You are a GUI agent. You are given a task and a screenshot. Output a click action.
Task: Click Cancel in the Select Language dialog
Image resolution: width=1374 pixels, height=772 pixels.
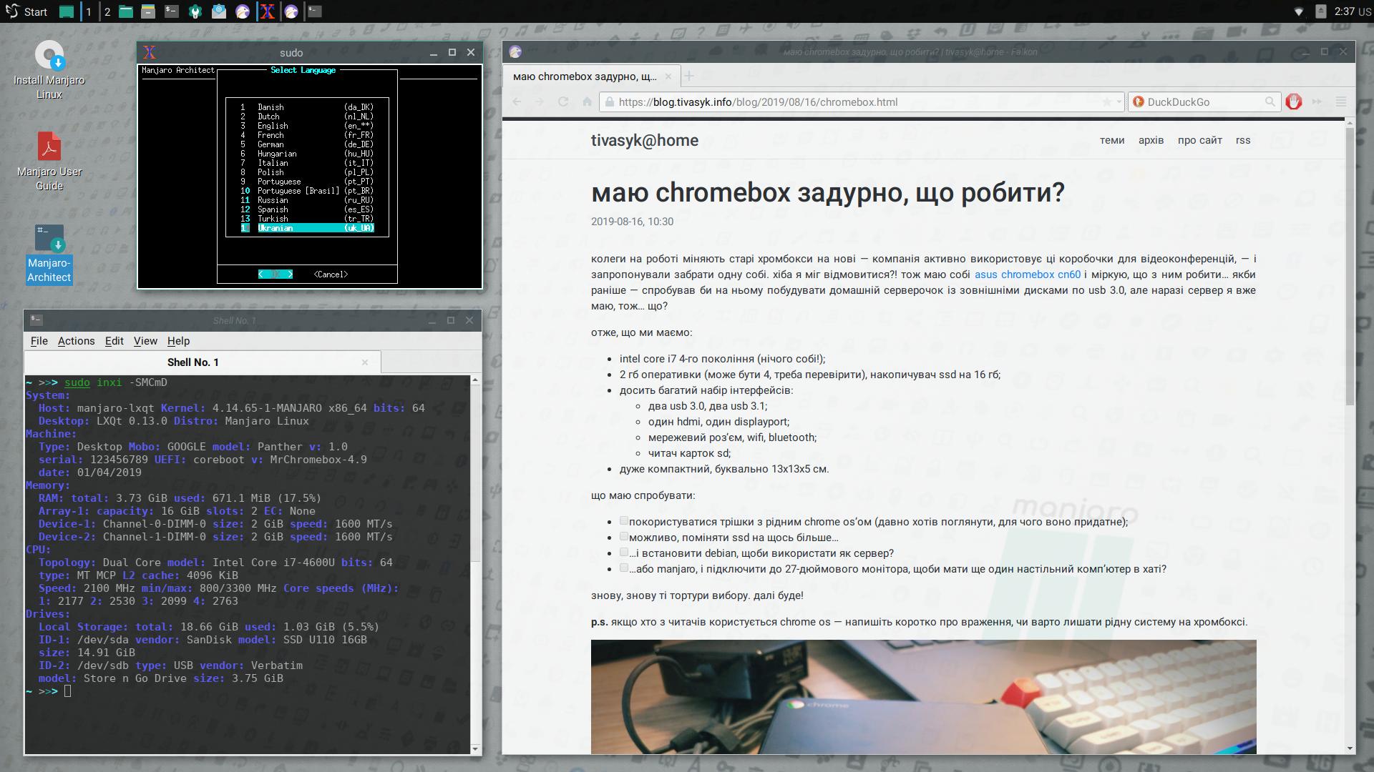point(331,274)
